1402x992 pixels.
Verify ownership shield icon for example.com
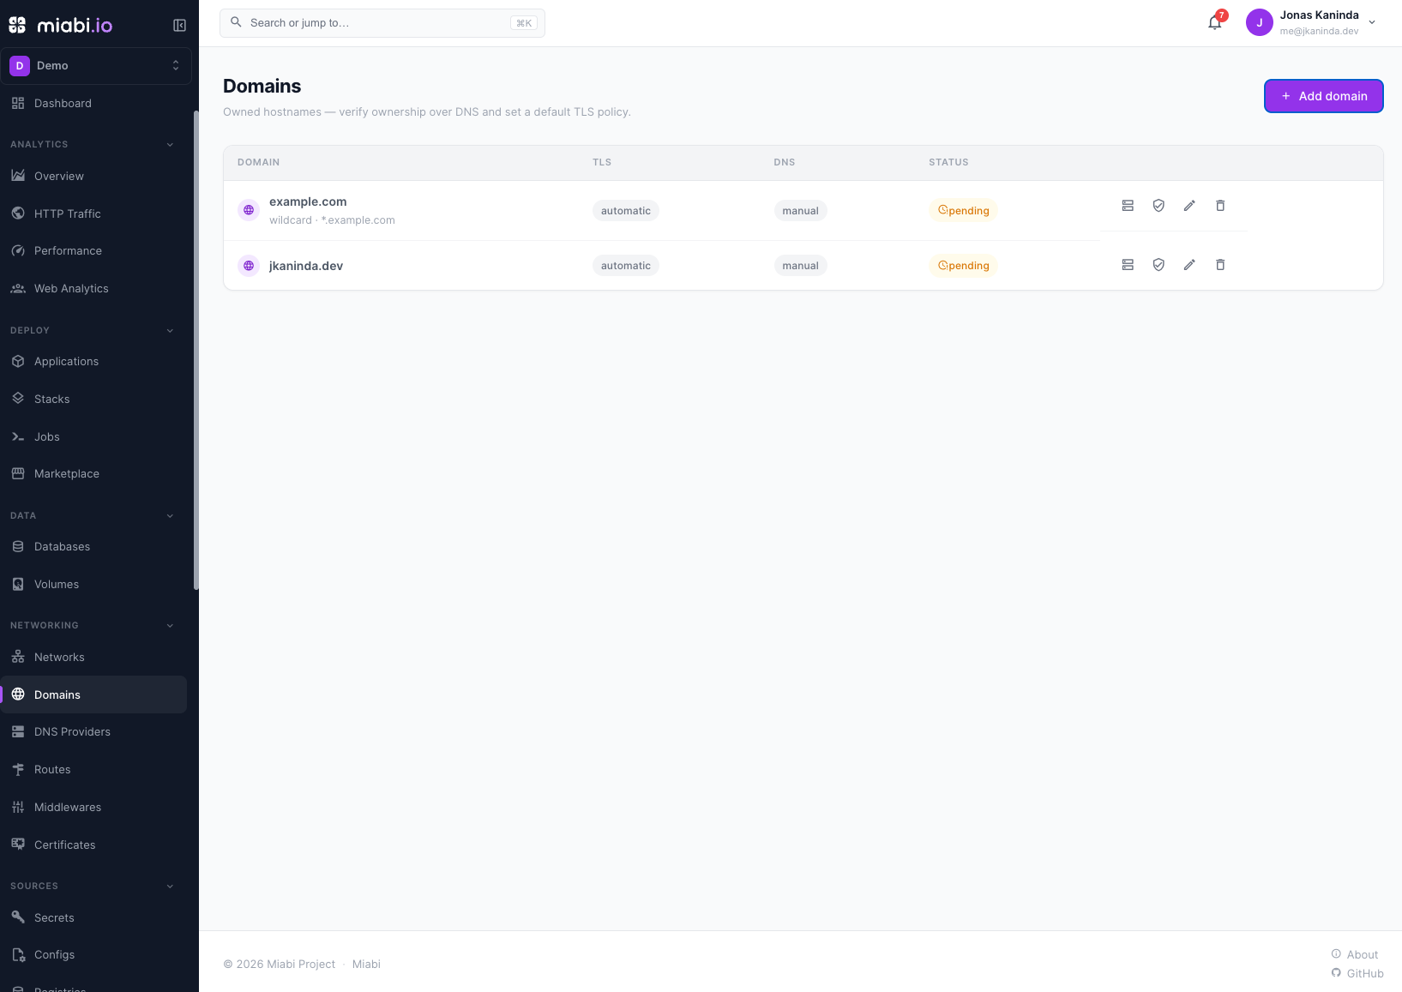point(1158,206)
